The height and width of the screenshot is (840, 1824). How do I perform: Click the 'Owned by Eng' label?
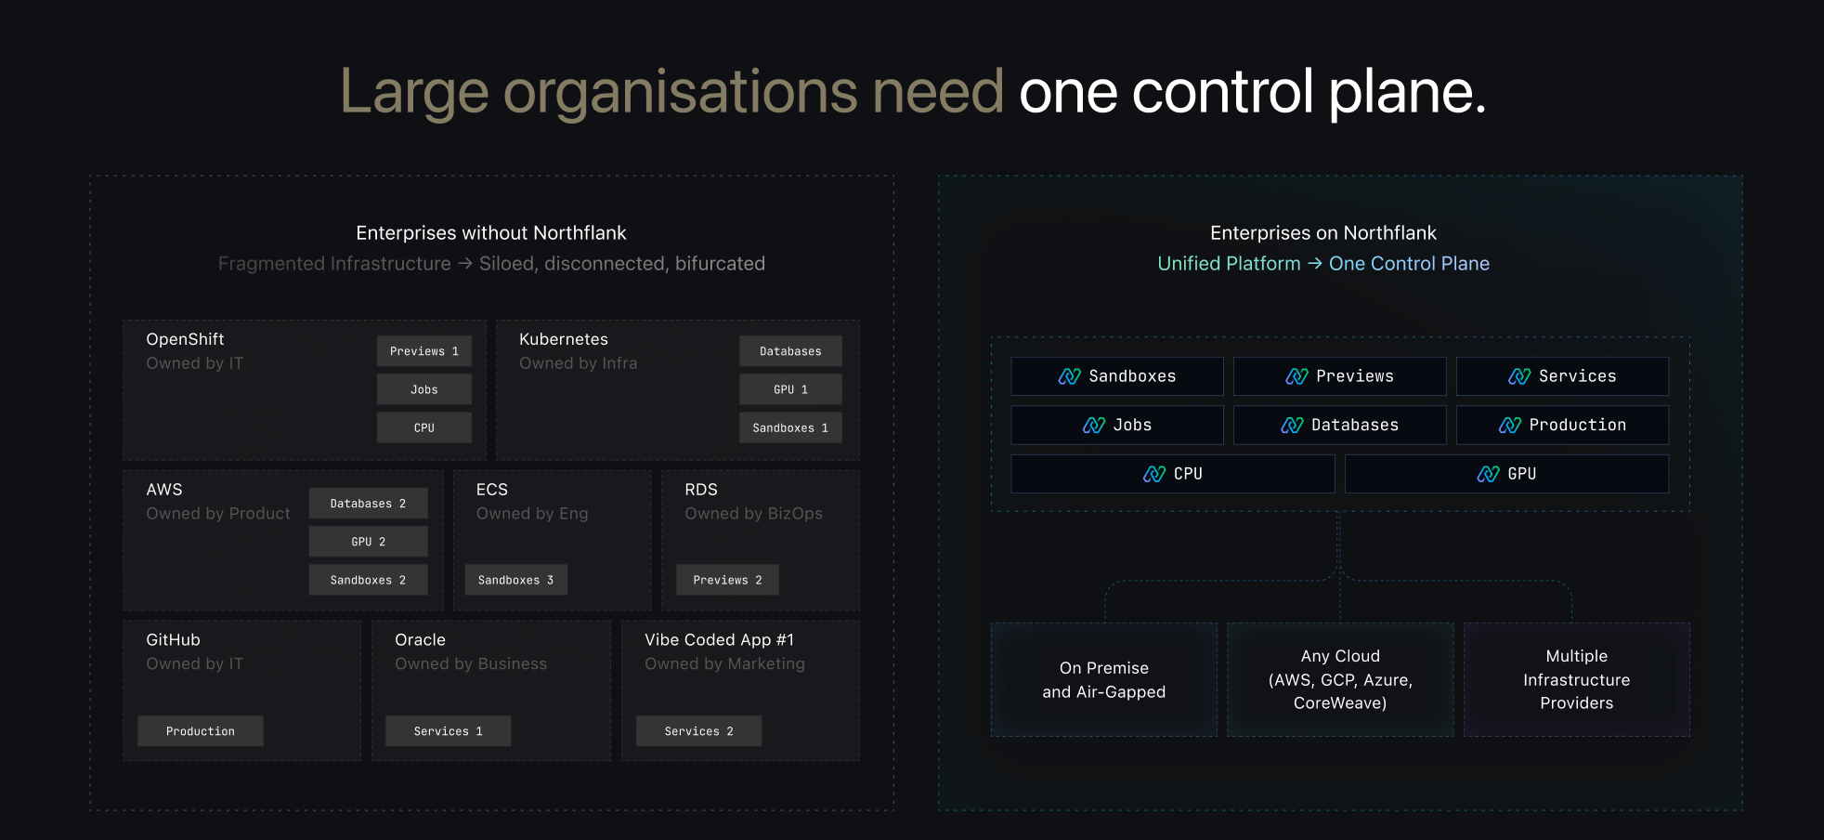(532, 514)
